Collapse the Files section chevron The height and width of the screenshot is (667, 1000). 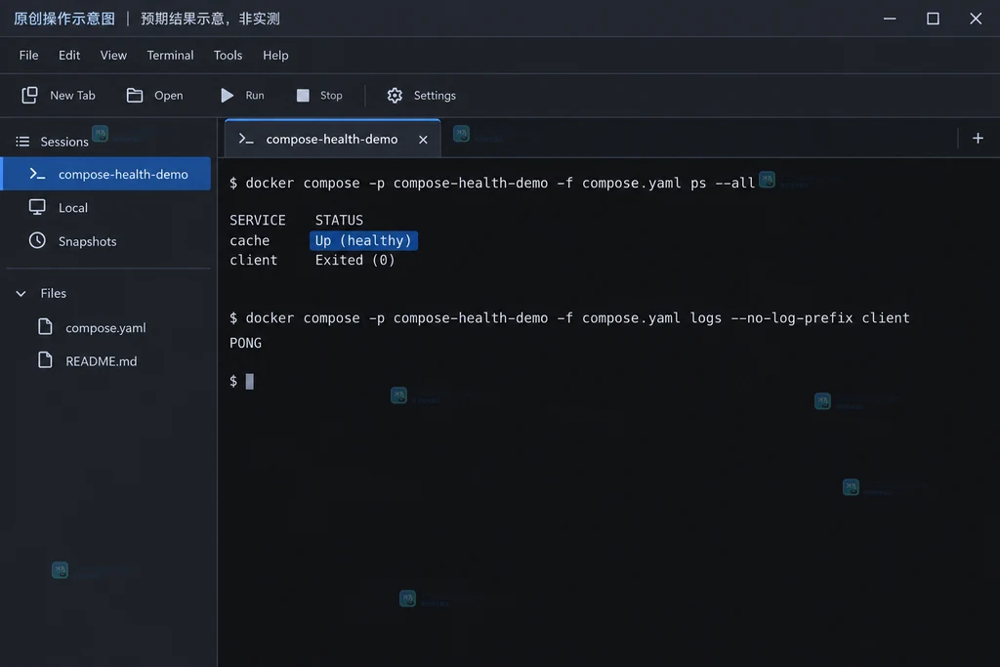tap(21, 293)
